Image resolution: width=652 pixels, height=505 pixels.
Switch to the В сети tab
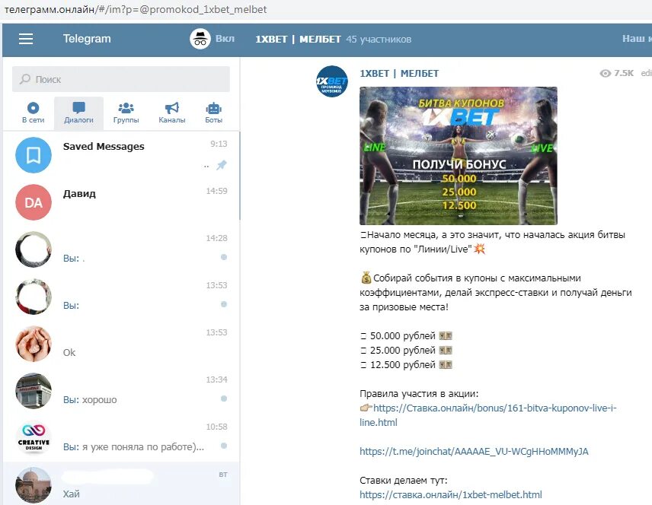point(33,113)
